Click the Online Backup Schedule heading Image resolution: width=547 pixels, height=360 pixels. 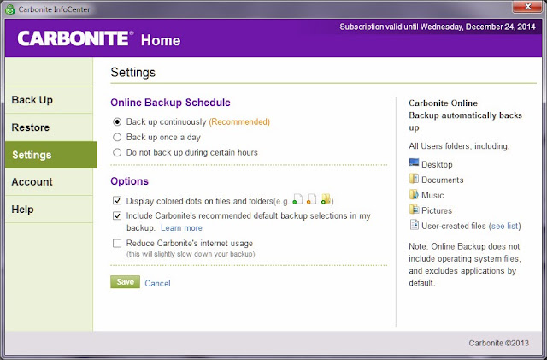click(170, 103)
